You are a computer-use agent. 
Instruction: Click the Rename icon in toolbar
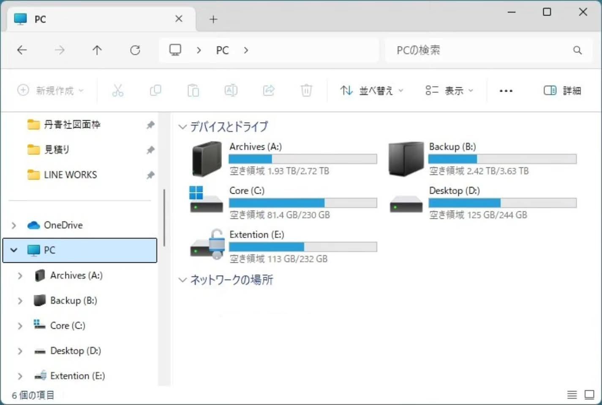pos(231,90)
